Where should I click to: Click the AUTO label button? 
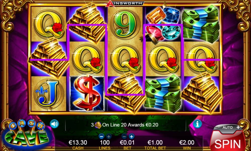[x=227, y=127]
